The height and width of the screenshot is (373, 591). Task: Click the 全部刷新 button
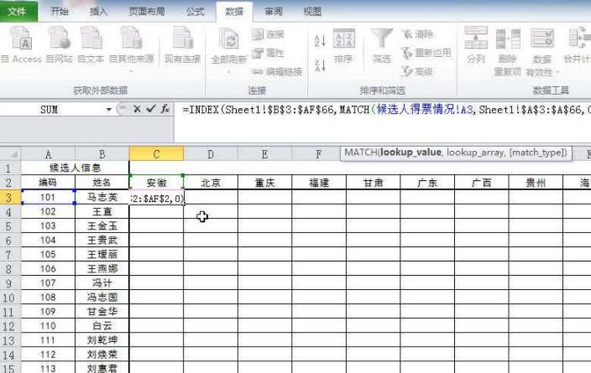229,49
